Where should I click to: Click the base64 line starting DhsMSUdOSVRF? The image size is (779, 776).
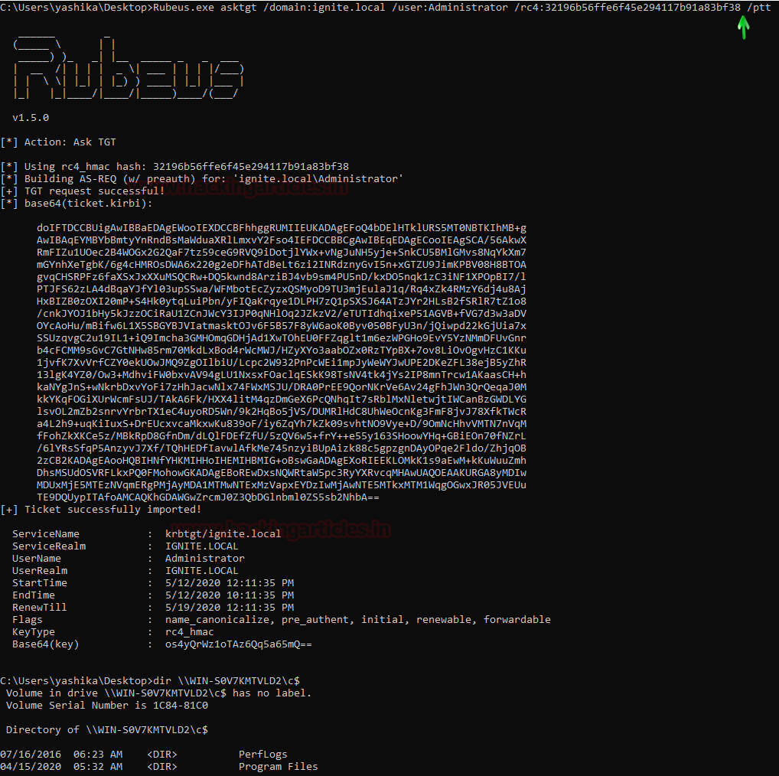282,472
